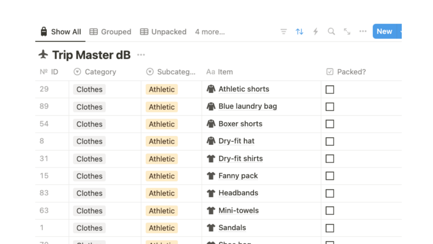This screenshot has height=244, width=433.
Task: Click the airplane icon beside Trip Master dB
Action: 43,55
